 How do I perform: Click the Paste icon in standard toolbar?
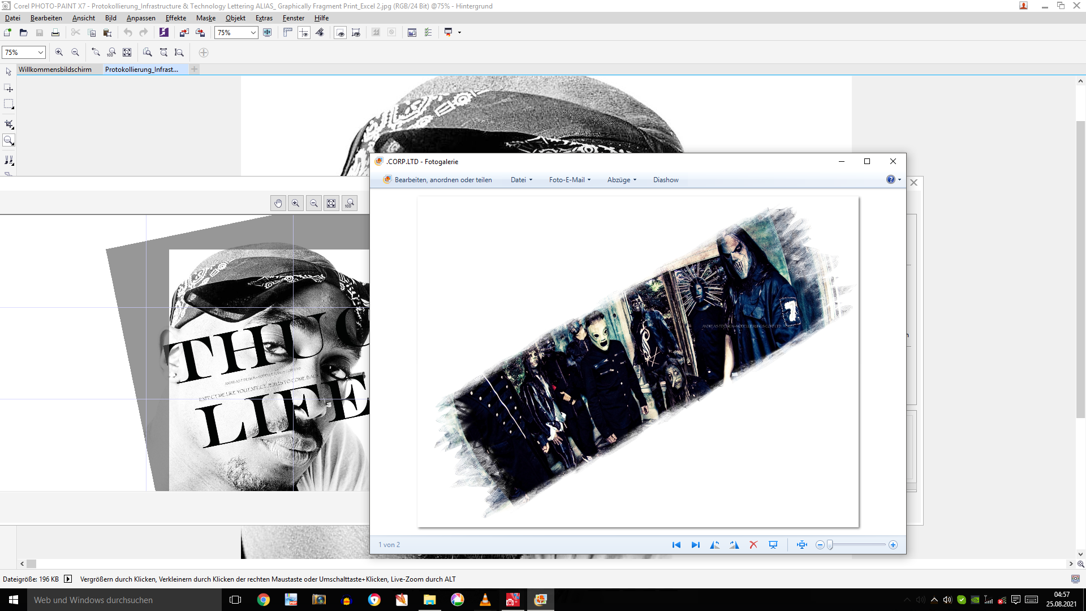coord(107,32)
